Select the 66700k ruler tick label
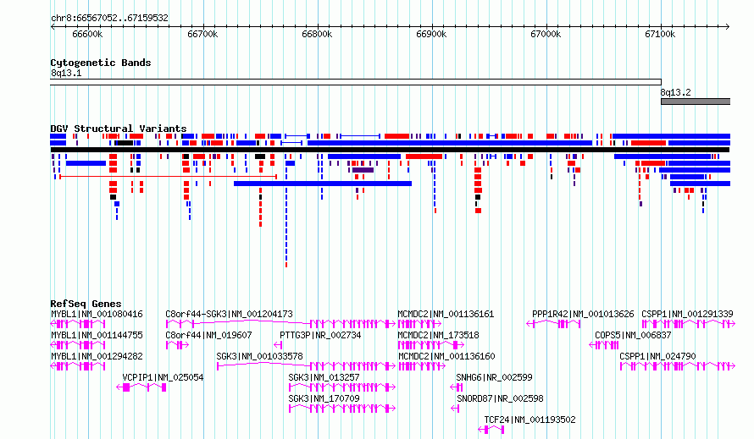This screenshot has width=754, height=439. pos(202,34)
